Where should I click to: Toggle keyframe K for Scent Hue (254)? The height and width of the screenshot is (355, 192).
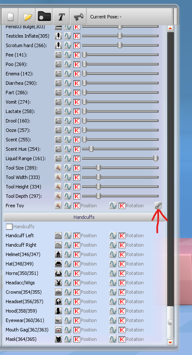coord(77,149)
